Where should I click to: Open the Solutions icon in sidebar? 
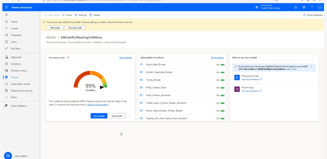(x=6, y=64)
